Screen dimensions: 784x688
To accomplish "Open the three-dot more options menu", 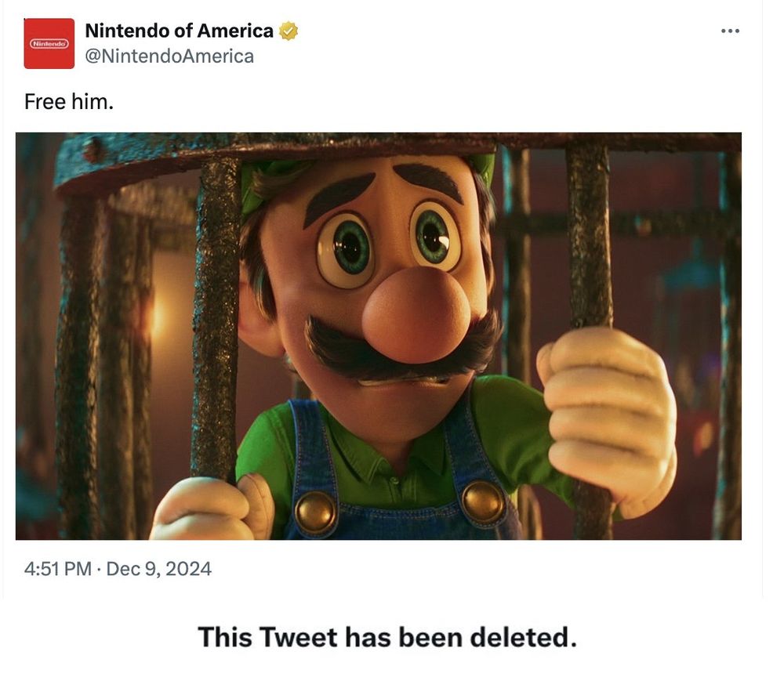I will [730, 31].
